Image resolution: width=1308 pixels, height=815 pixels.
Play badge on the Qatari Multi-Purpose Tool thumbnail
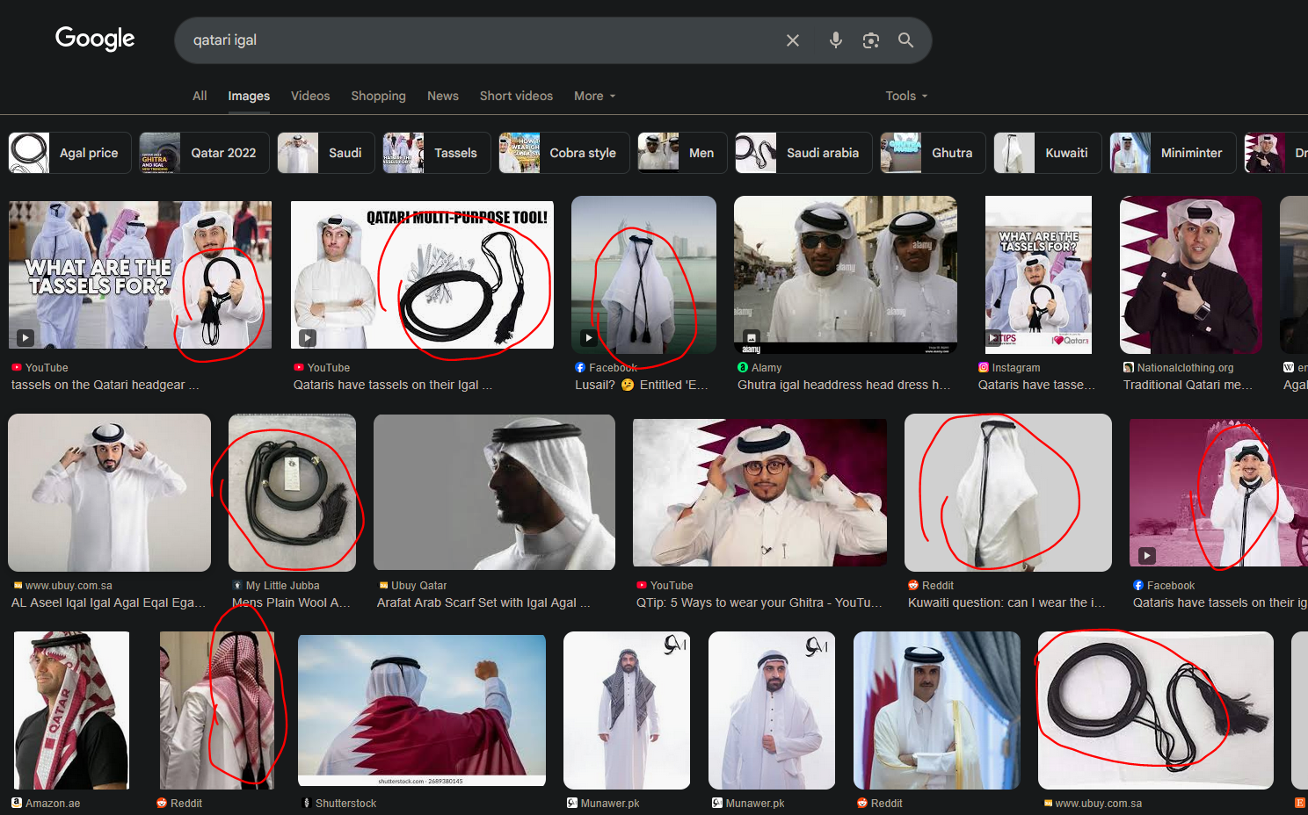point(307,337)
